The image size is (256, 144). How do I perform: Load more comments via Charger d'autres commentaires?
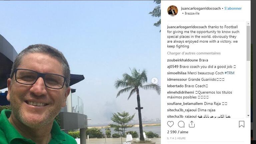point(194,53)
